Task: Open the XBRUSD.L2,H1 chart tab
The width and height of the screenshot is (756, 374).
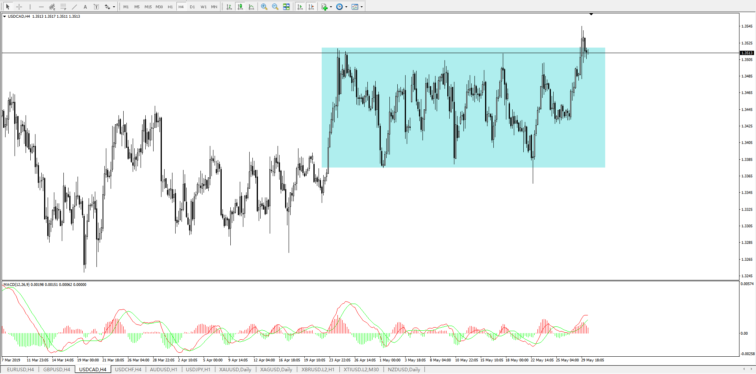Action: pos(318,369)
